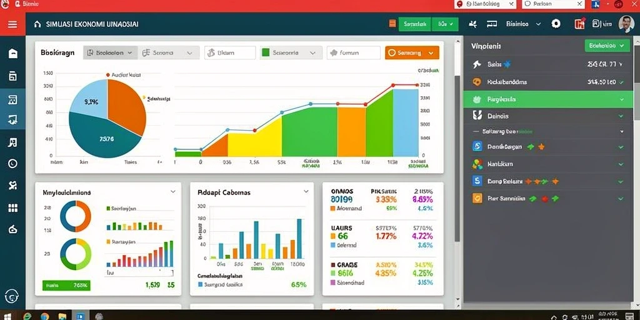Click the Windows Start button on the taskbar
This screenshot has width=640, height=320.
(7, 316)
